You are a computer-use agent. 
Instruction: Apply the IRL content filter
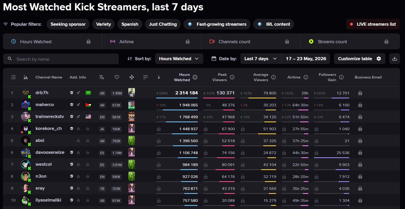click(x=274, y=24)
